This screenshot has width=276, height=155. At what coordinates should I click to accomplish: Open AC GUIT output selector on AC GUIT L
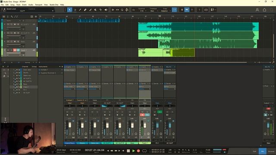point(107,103)
